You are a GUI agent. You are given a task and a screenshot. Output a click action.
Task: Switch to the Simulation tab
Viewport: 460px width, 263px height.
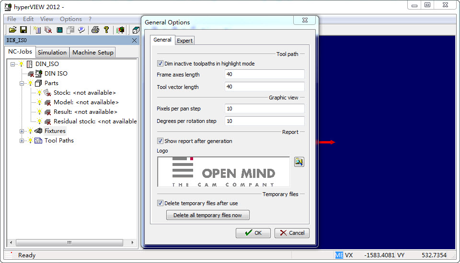coord(52,53)
